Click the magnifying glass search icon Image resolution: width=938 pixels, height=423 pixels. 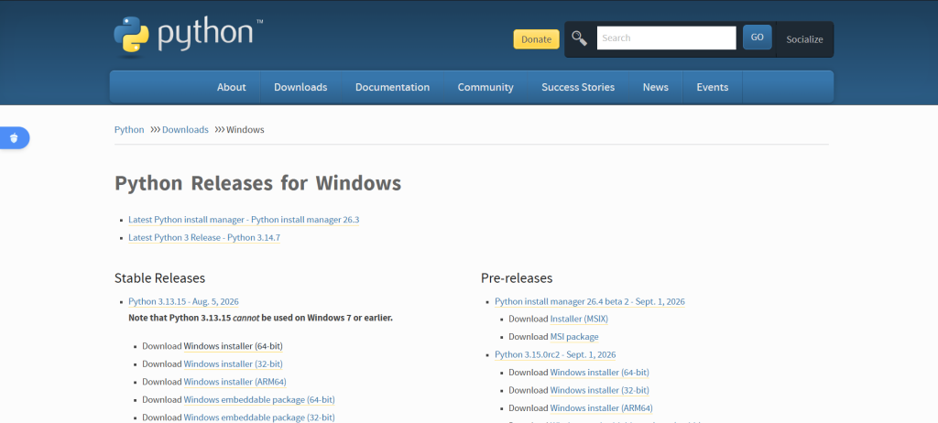[x=579, y=38]
